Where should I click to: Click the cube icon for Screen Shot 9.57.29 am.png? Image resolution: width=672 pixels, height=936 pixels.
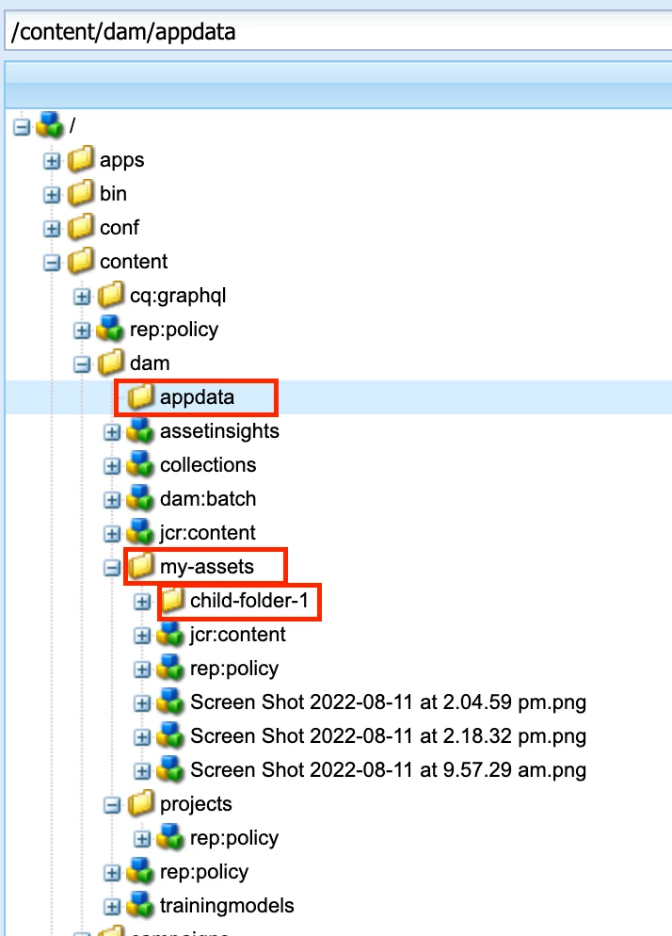pos(170,769)
